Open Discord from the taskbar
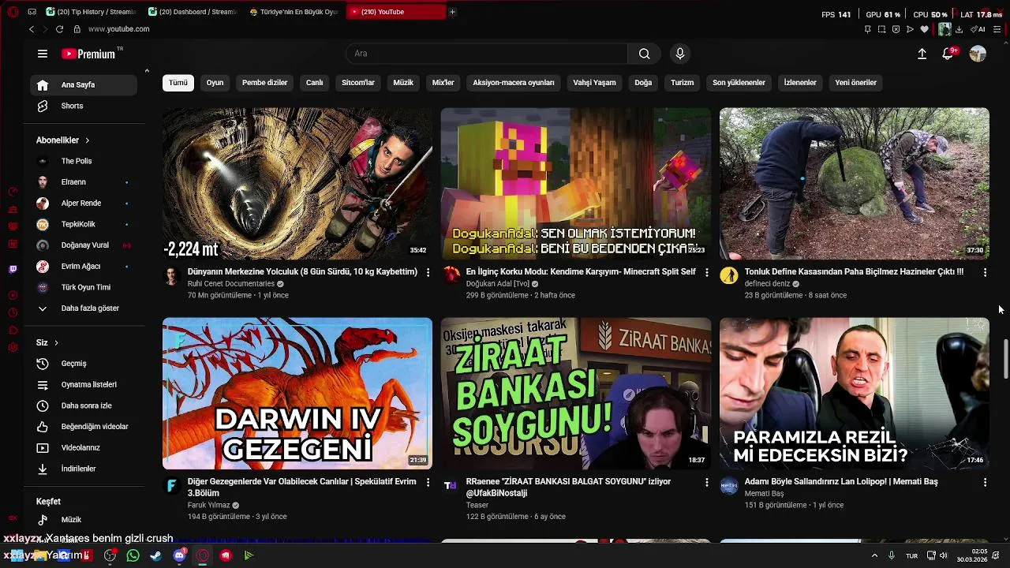Screen dimensions: 1010x568 (179, 555)
